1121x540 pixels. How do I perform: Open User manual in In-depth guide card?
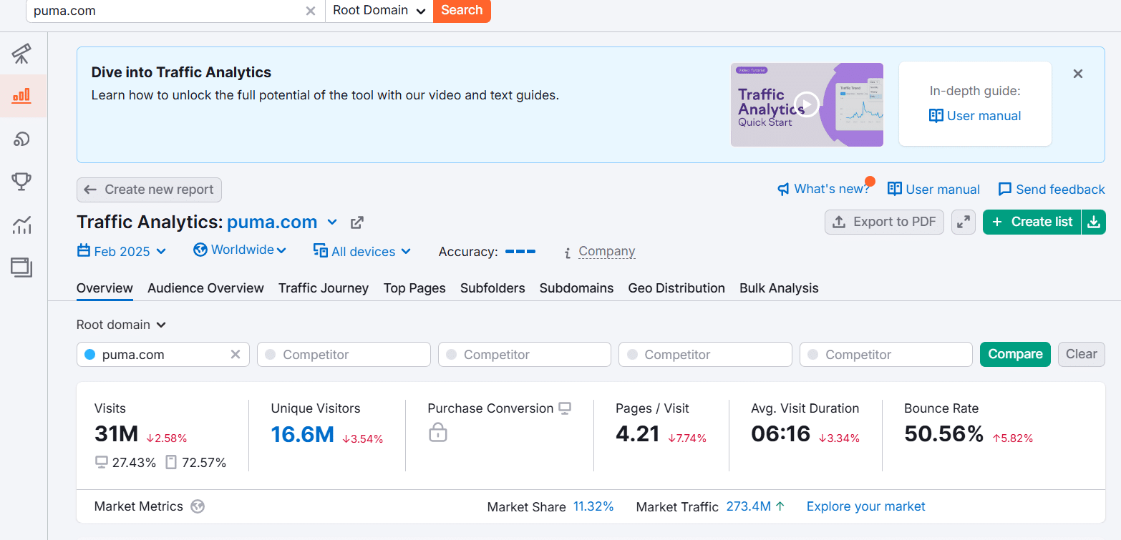(975, 116)
